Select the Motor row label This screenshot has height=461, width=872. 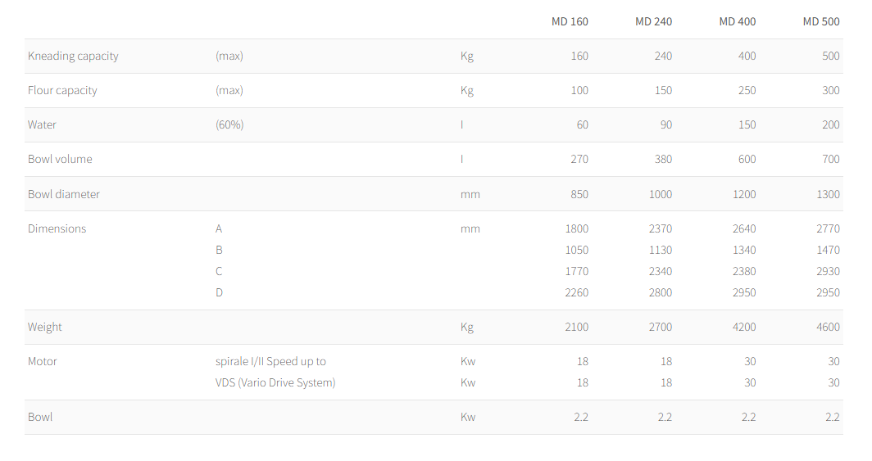click(x=43, y=361)
